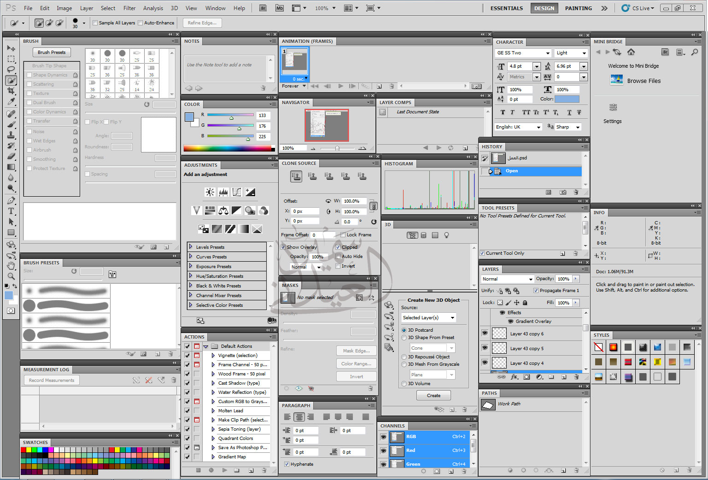This screenshot has width=708, height=480.
Task: Center text in Paragraph panel
Action: point(299,417)
